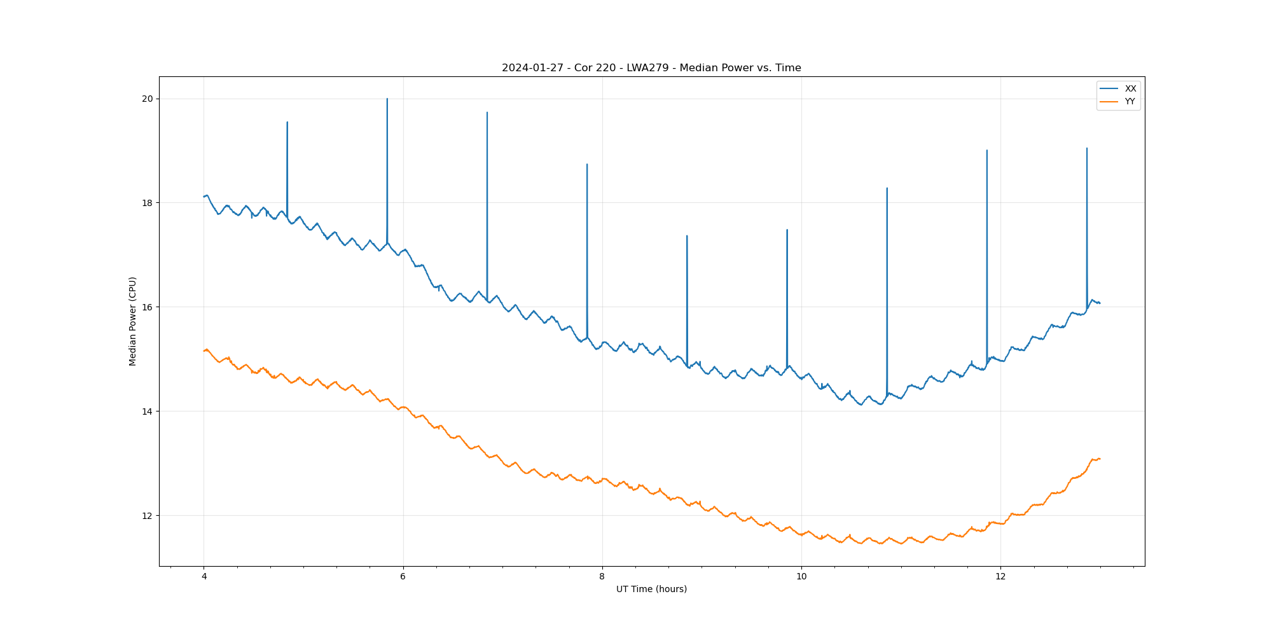Viewport: 1272px width, 636px height.
Task: Click the orange YY line sample in legend
Action: coord(1109,102)
